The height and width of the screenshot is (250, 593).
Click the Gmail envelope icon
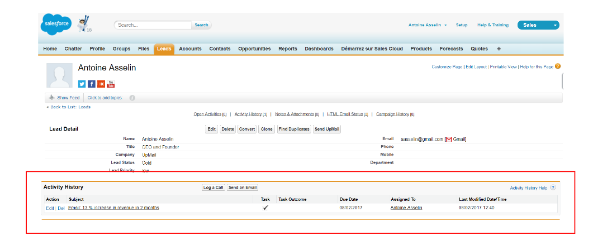(x=449, y=140)
